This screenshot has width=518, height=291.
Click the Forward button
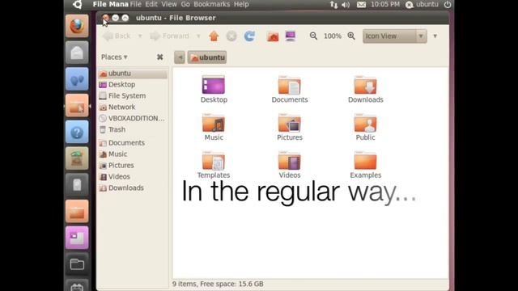coord(170,36)
